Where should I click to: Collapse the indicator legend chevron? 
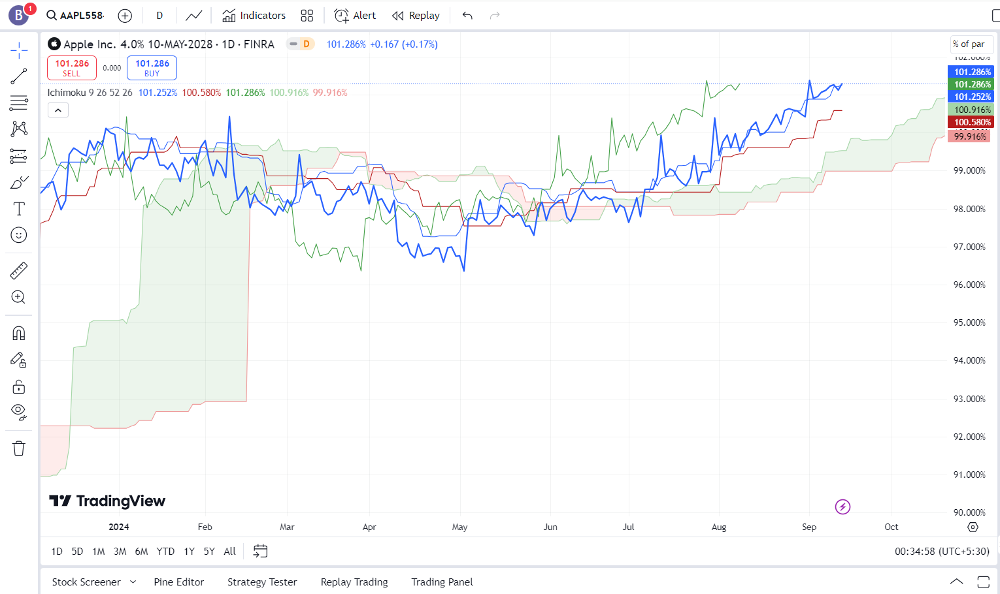click(58, 110)
